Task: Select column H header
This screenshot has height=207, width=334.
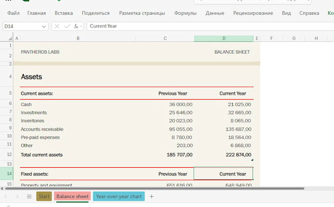Action: (x=316, y=38)
